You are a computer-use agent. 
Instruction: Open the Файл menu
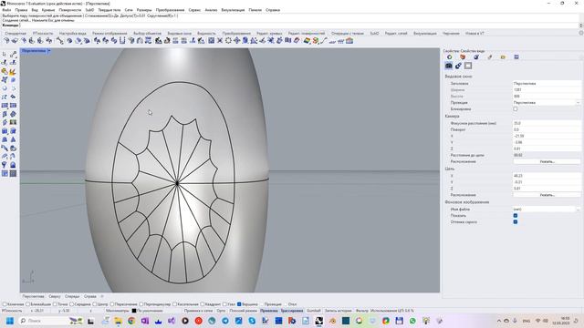6,10
